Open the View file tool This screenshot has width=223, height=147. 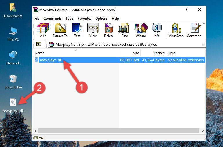tap(93, 30)
